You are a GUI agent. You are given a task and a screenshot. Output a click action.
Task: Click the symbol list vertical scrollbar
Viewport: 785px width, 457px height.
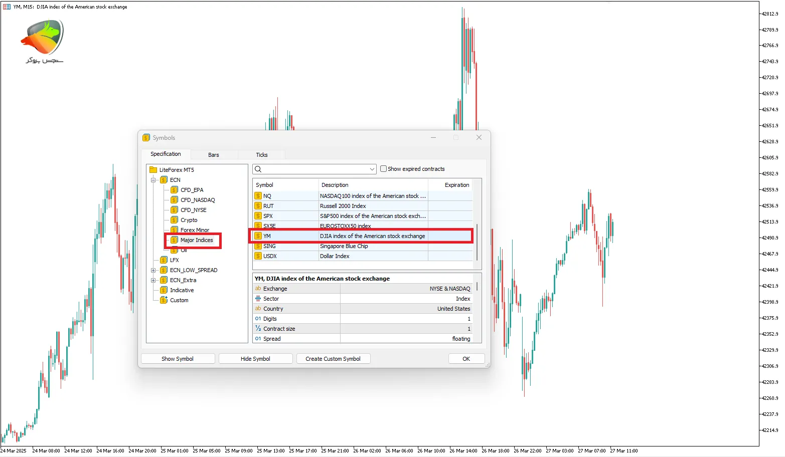(477, 241)
